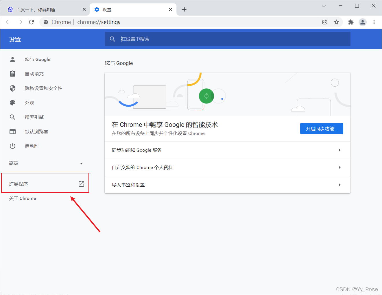This screenshot has width=382, height=295.
Task: Click the magnifier icon in settings search
Action: 112,39
